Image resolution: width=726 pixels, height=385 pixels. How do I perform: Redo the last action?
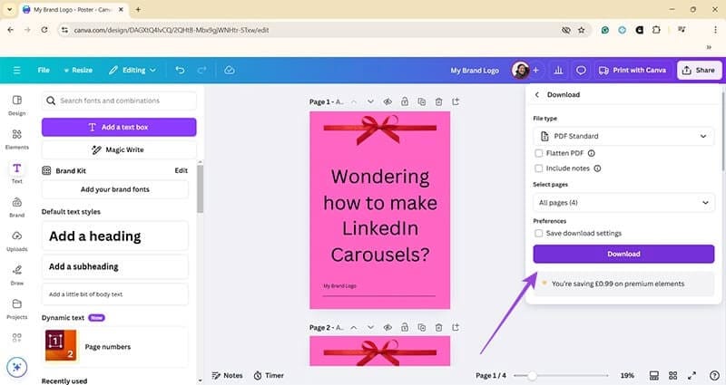pyautogui.click(x=201, y=71)
